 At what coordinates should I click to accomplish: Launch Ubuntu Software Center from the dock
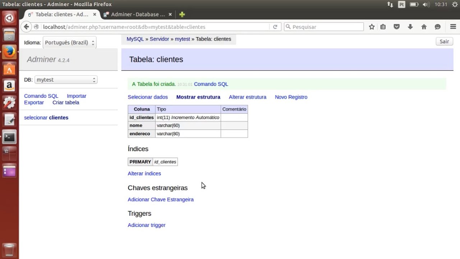click(9, 69)
